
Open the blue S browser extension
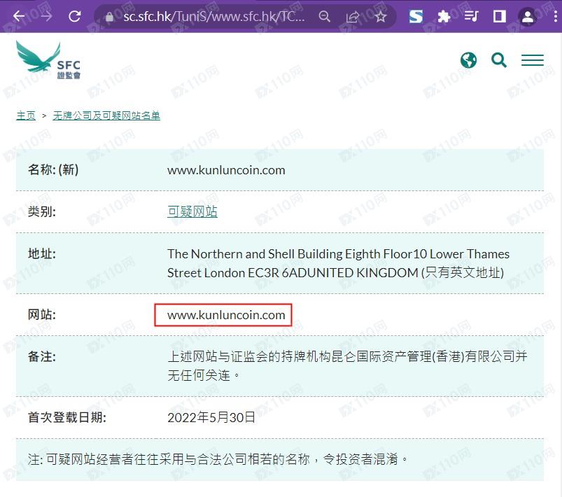pos(416,17)
